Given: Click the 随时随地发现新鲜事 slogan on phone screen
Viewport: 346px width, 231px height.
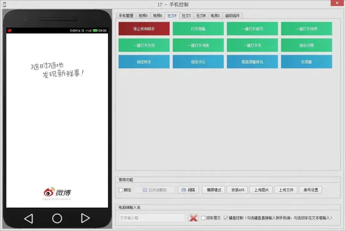Looking at the screenshot, I should [x=57, y=70].
